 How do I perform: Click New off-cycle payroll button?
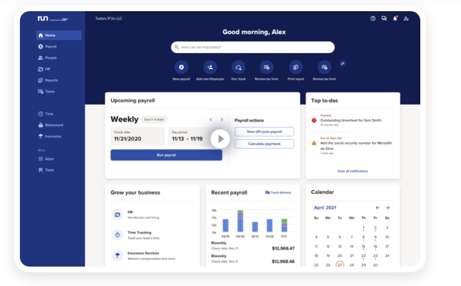pyautogui.click(x=264, y=132)
